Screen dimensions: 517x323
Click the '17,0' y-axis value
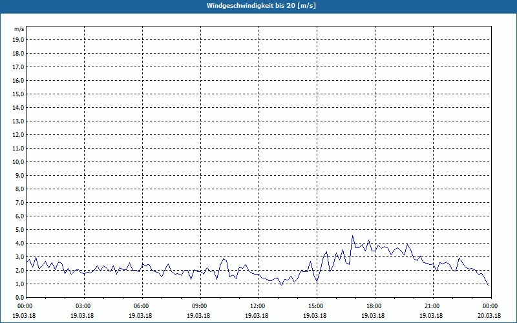coord(18,67)
